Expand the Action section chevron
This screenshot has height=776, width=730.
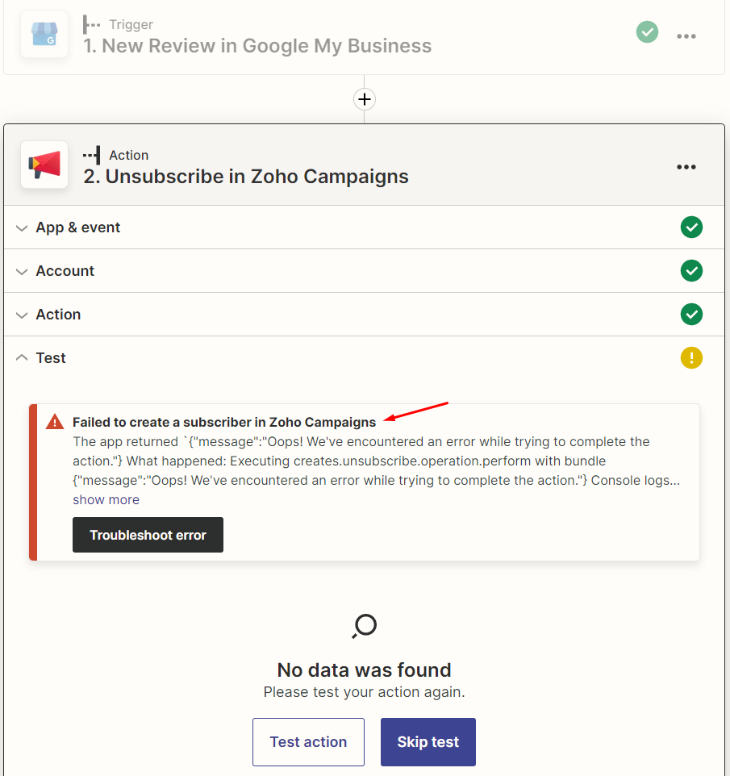[22, 315]
